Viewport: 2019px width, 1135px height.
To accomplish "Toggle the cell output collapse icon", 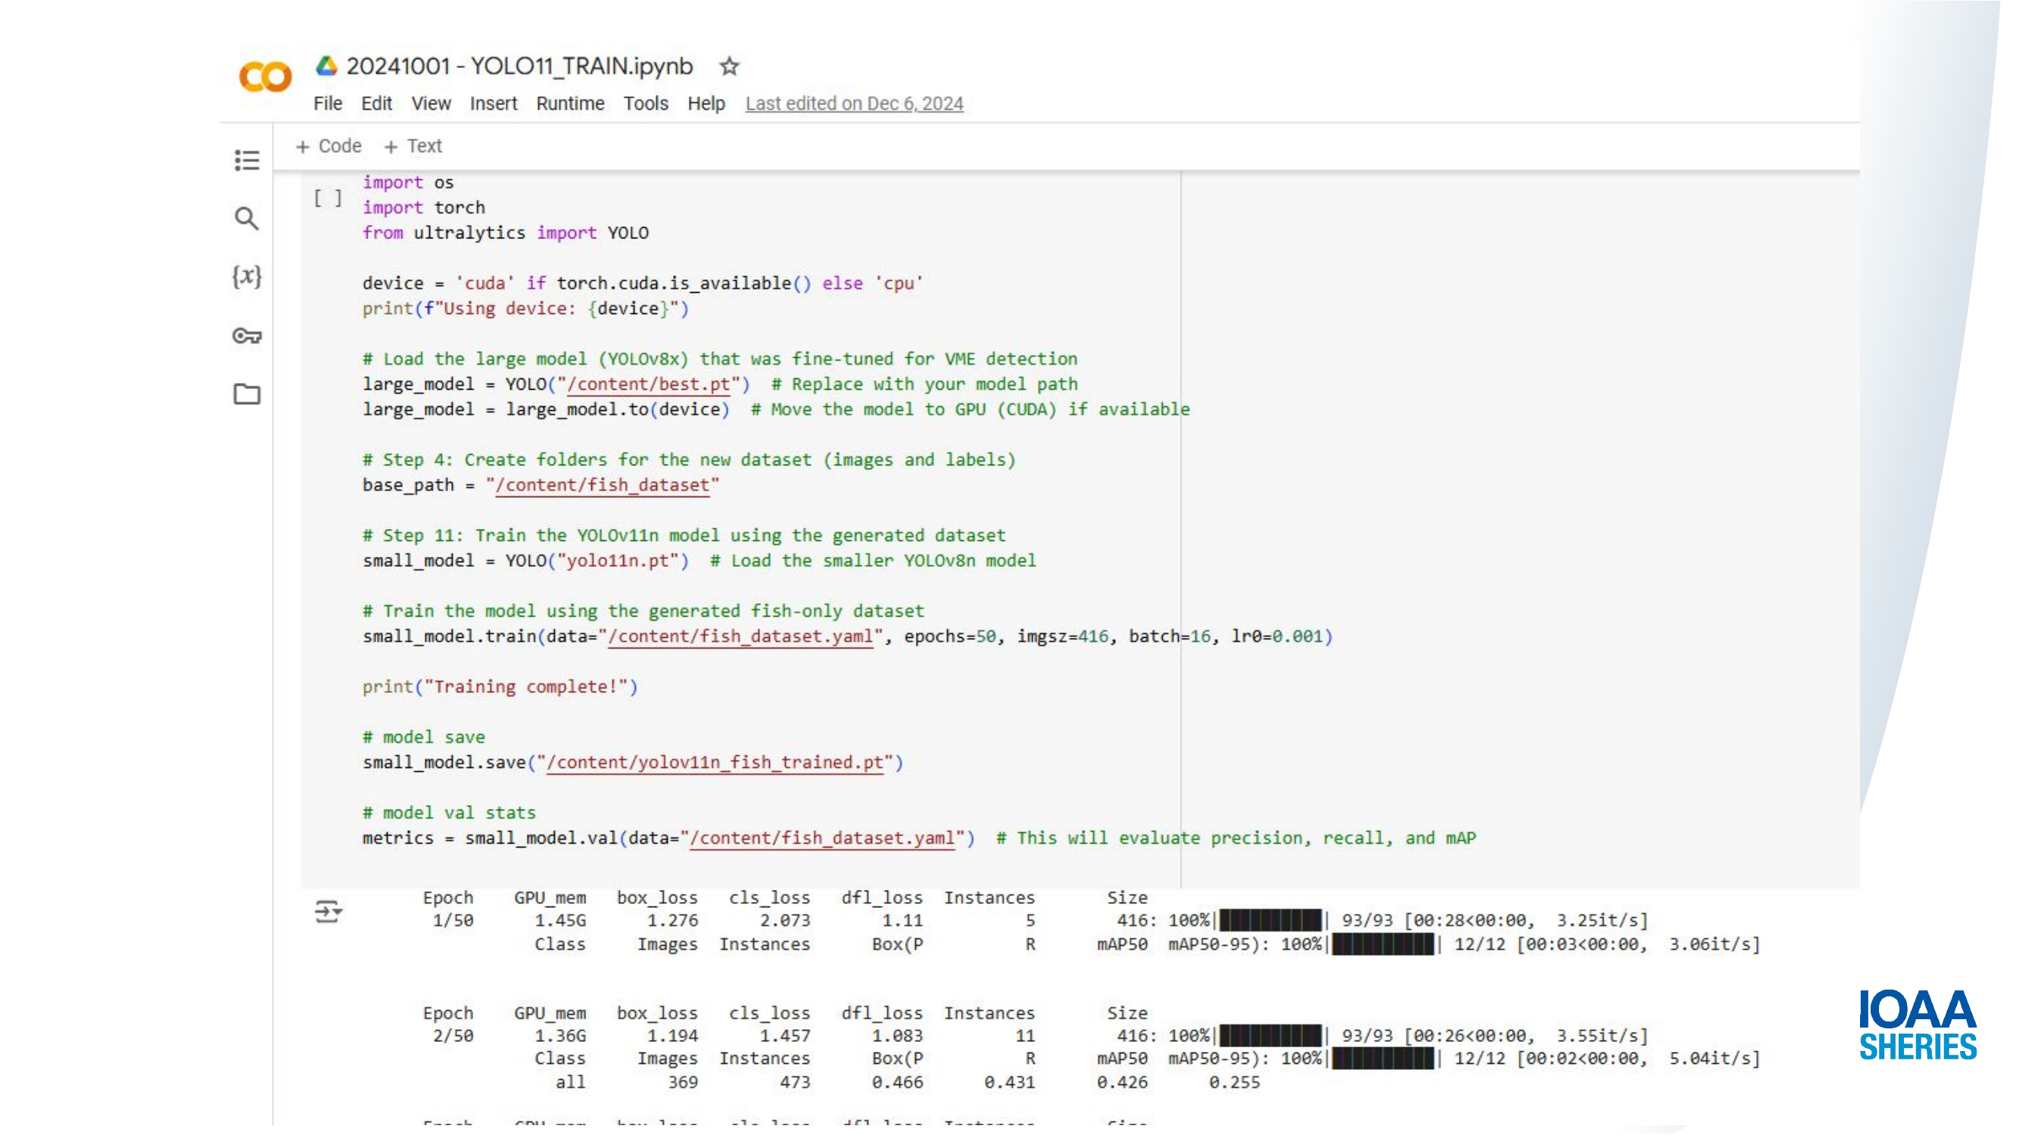I will [328, 911].
